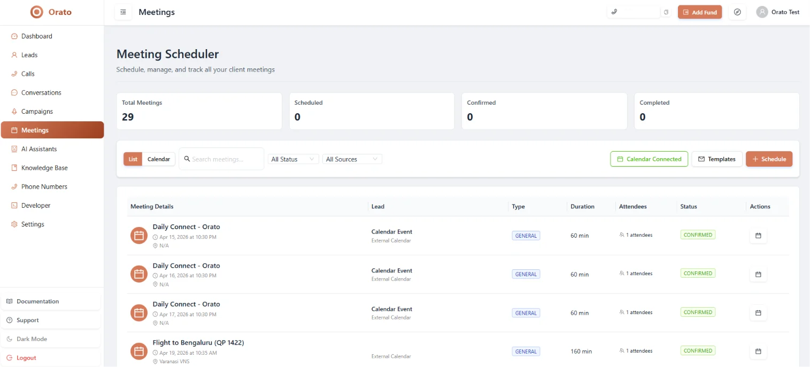Click the Search meetings input field

(x=221, y=159)
